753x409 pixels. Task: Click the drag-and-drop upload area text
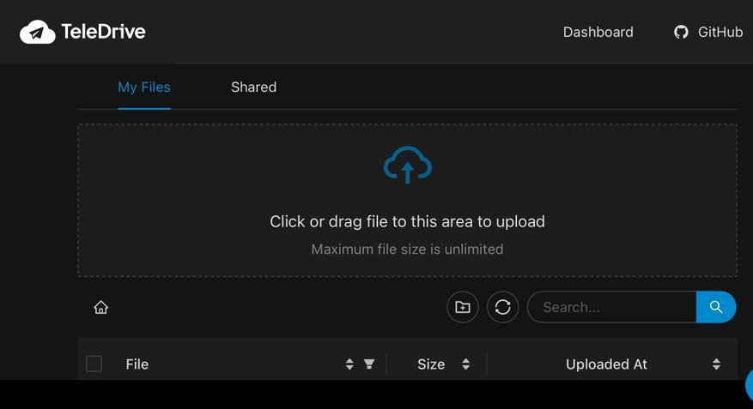pos(407,221)
